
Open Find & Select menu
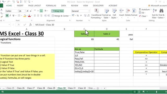click(x=161, y=14)
